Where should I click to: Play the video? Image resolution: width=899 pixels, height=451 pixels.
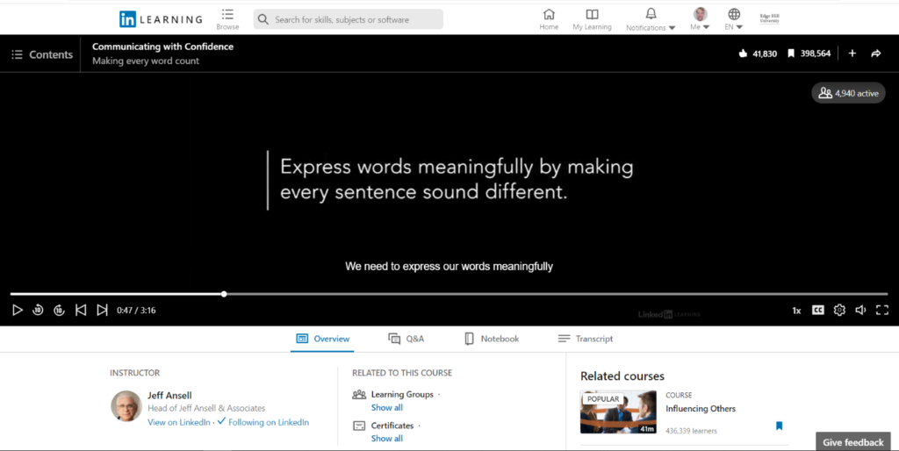tap(18, 310)
